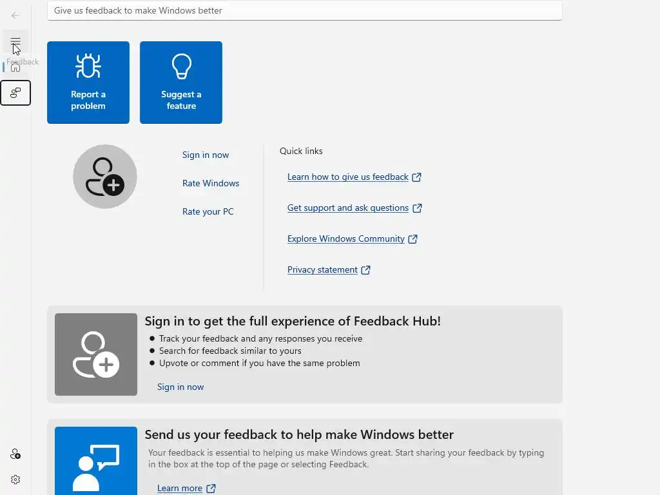Screen dimensions: 660x495
Task: Click 'Track your feedback and any responses' bullet
Action: click(260, 338)
